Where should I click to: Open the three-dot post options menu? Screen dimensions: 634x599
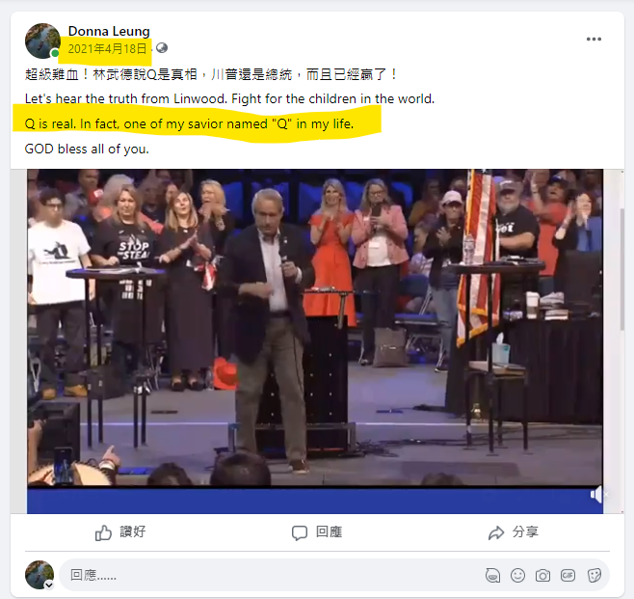594,40
